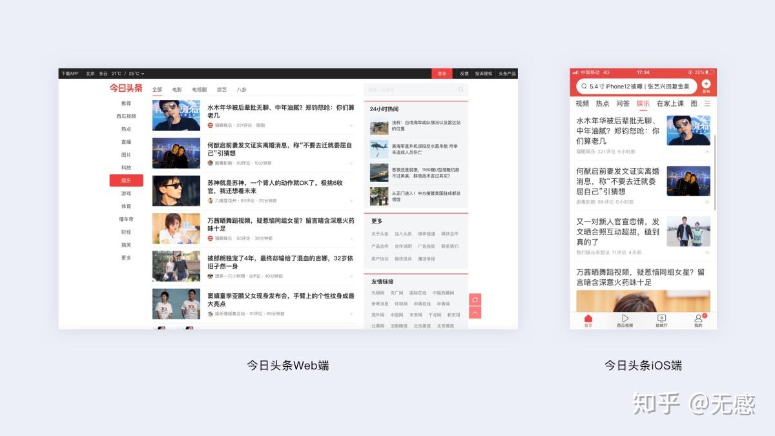Open web thumbnail of 水木年华 article
The width and height of the screenshot is (775, 436).
click(x=176, y=115)
